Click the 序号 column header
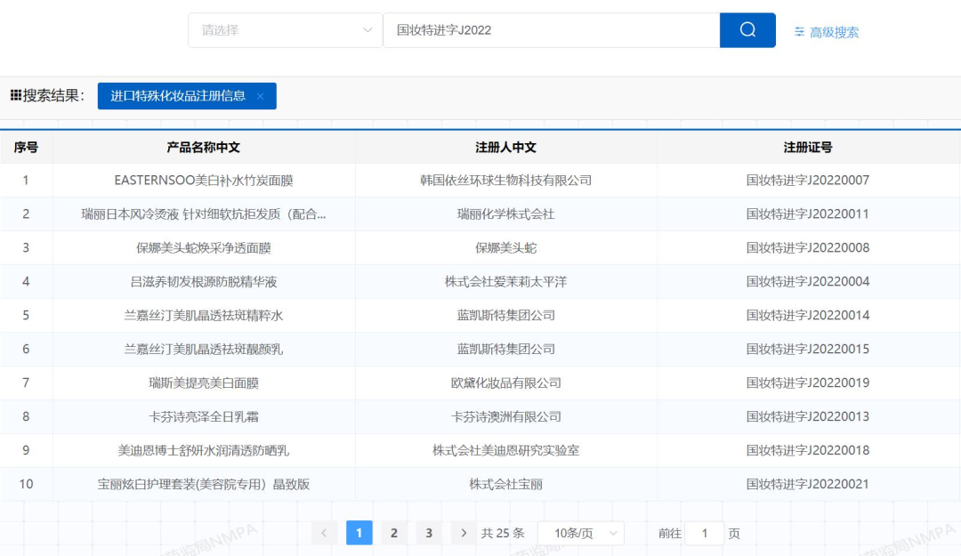961x556 pixels. point(26,147)
